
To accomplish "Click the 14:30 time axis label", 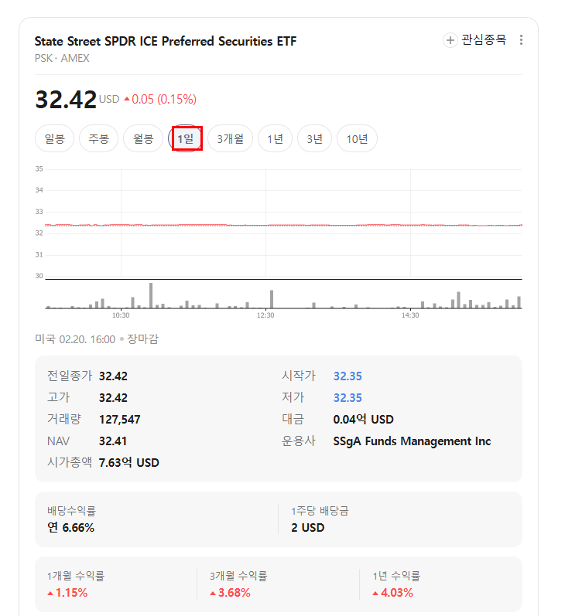I will pyautogui.click(x=410, y=315).
